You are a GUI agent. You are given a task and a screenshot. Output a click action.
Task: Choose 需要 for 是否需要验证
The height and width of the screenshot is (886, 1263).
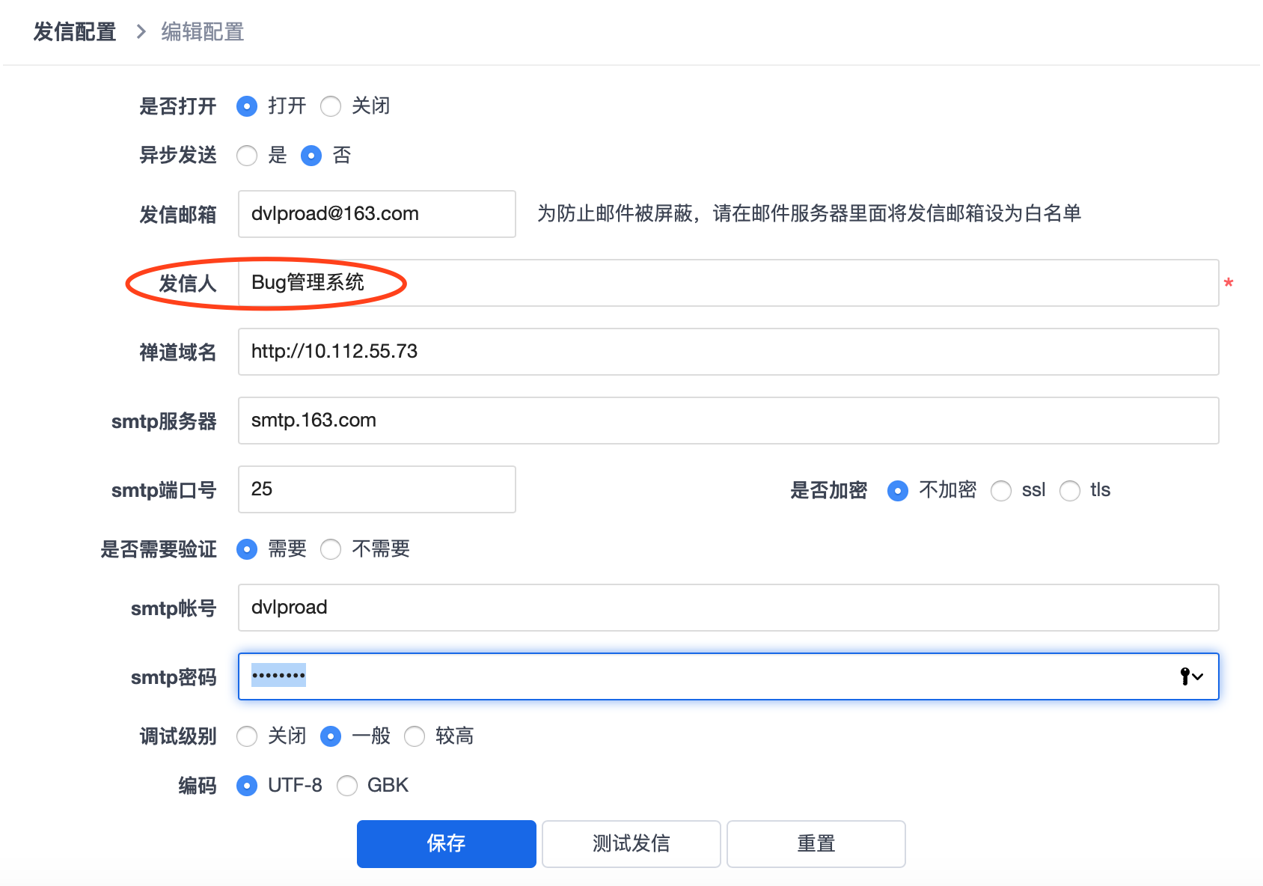(247, 549)
